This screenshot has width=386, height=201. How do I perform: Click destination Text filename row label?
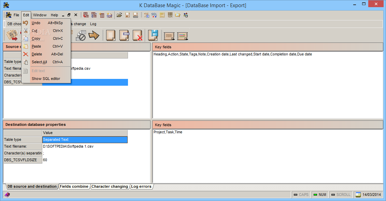click(23, 146)
